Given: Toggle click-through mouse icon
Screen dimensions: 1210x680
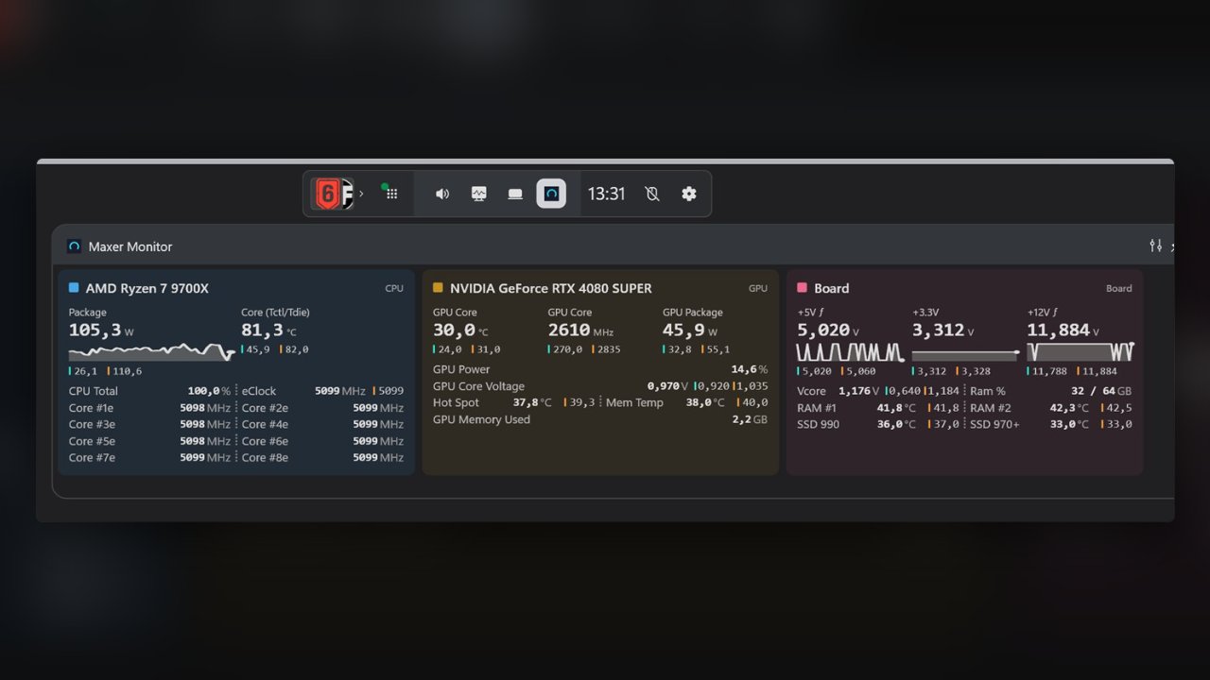Looking at the screenshot, I should (651, 194).
